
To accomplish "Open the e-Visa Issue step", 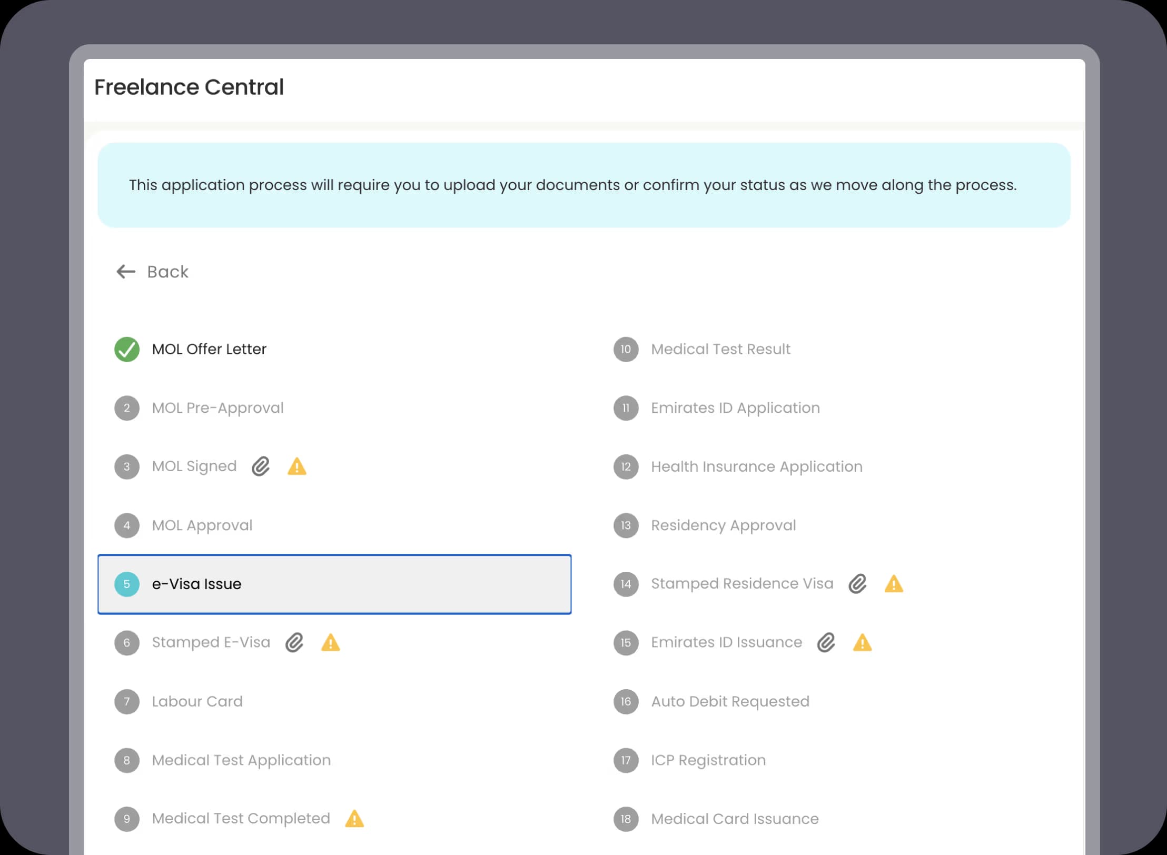I will (334, 584).
